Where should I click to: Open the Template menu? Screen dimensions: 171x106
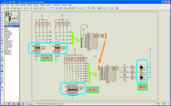click(56, 5)
